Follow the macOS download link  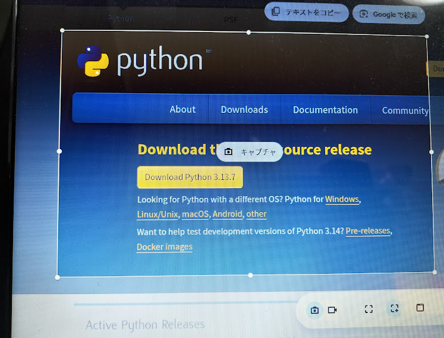[195, 214]
